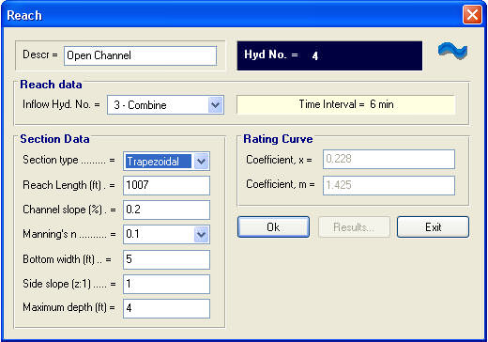
Task: Click the disabled Results button
Action: click(x=354, y=227)
